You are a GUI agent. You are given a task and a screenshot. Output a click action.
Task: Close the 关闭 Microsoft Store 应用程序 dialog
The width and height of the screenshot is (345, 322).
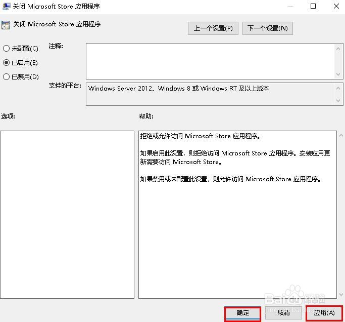(x=336, y=6)
